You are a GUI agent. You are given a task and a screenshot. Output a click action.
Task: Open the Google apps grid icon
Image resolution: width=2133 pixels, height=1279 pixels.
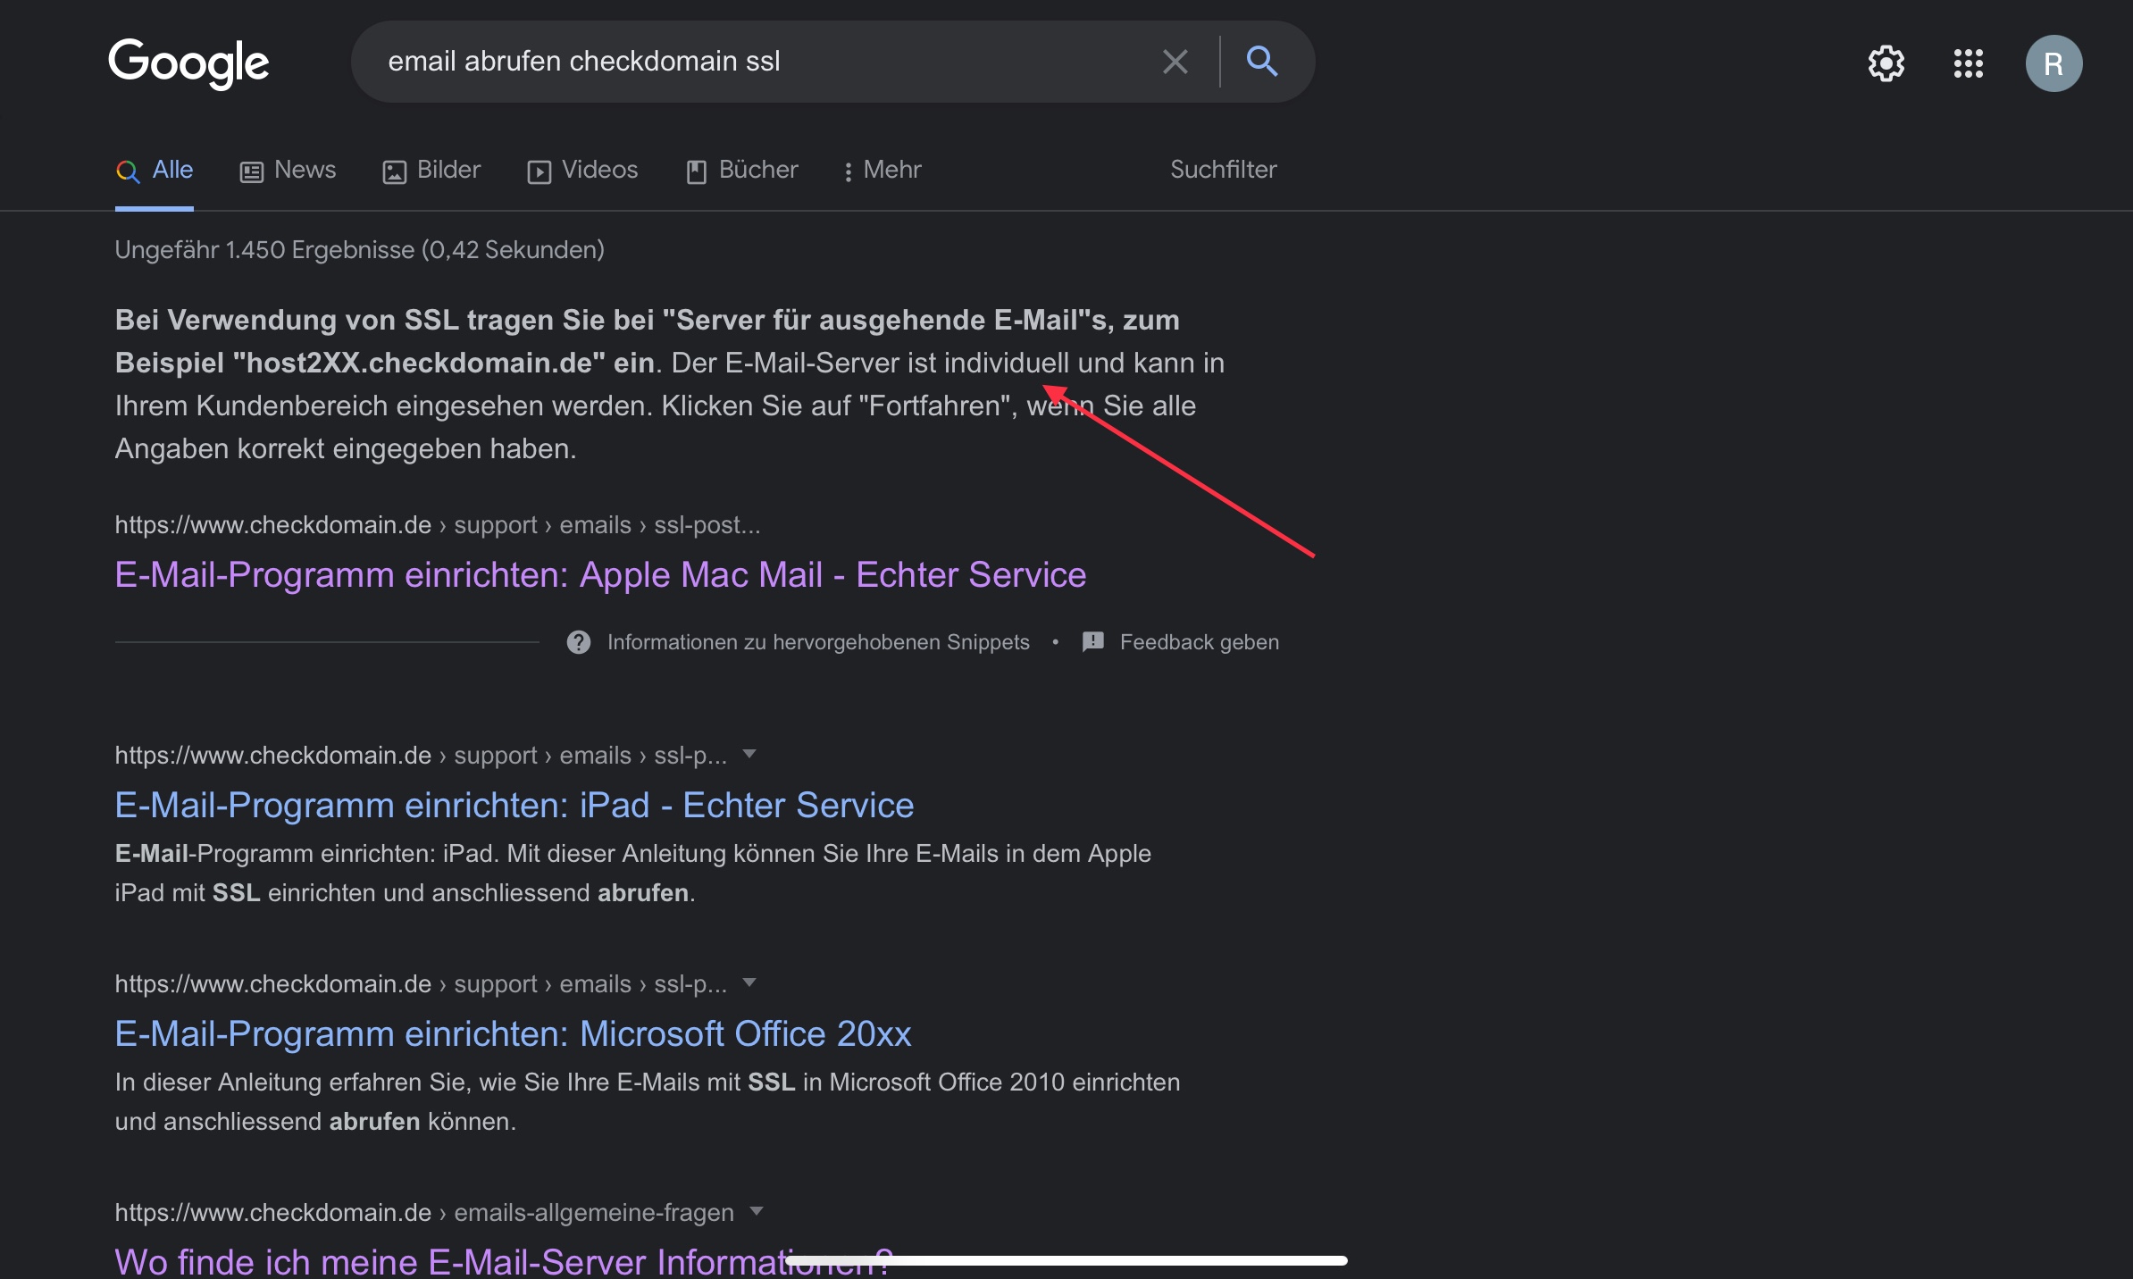click(1968, 63)
